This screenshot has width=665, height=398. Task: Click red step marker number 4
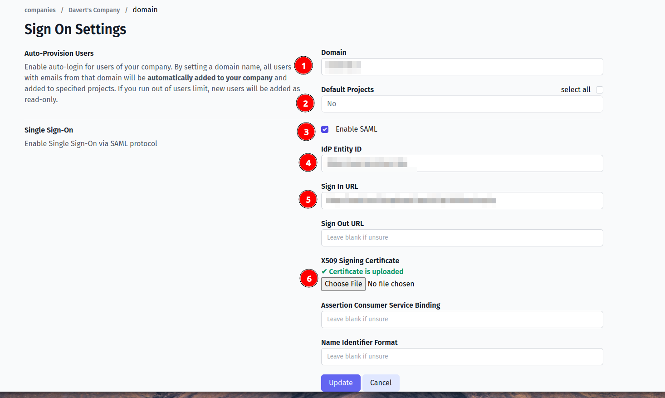[x=308, y=162]
